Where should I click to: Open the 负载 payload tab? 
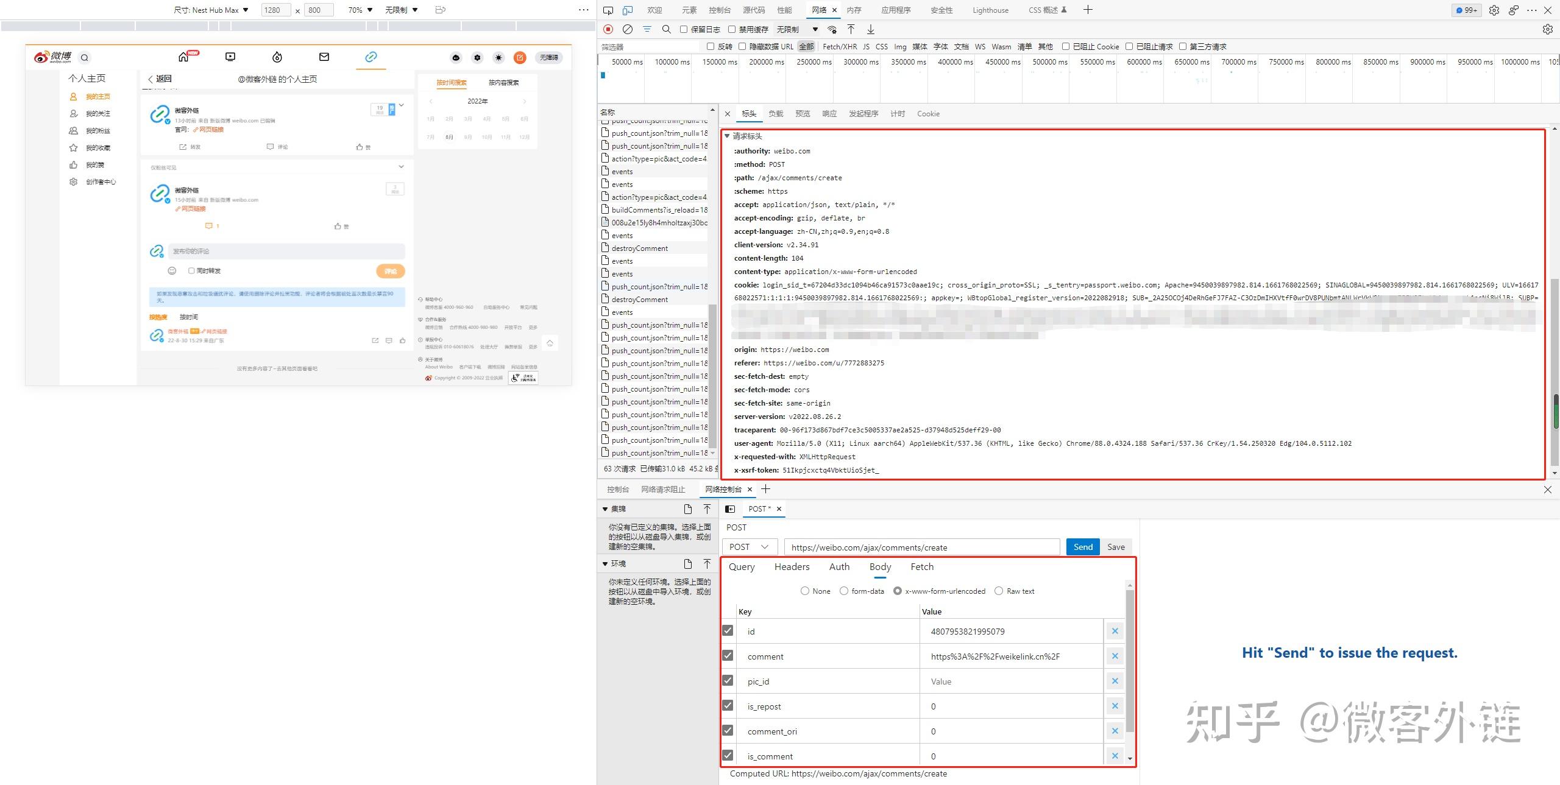click(776, 114)
